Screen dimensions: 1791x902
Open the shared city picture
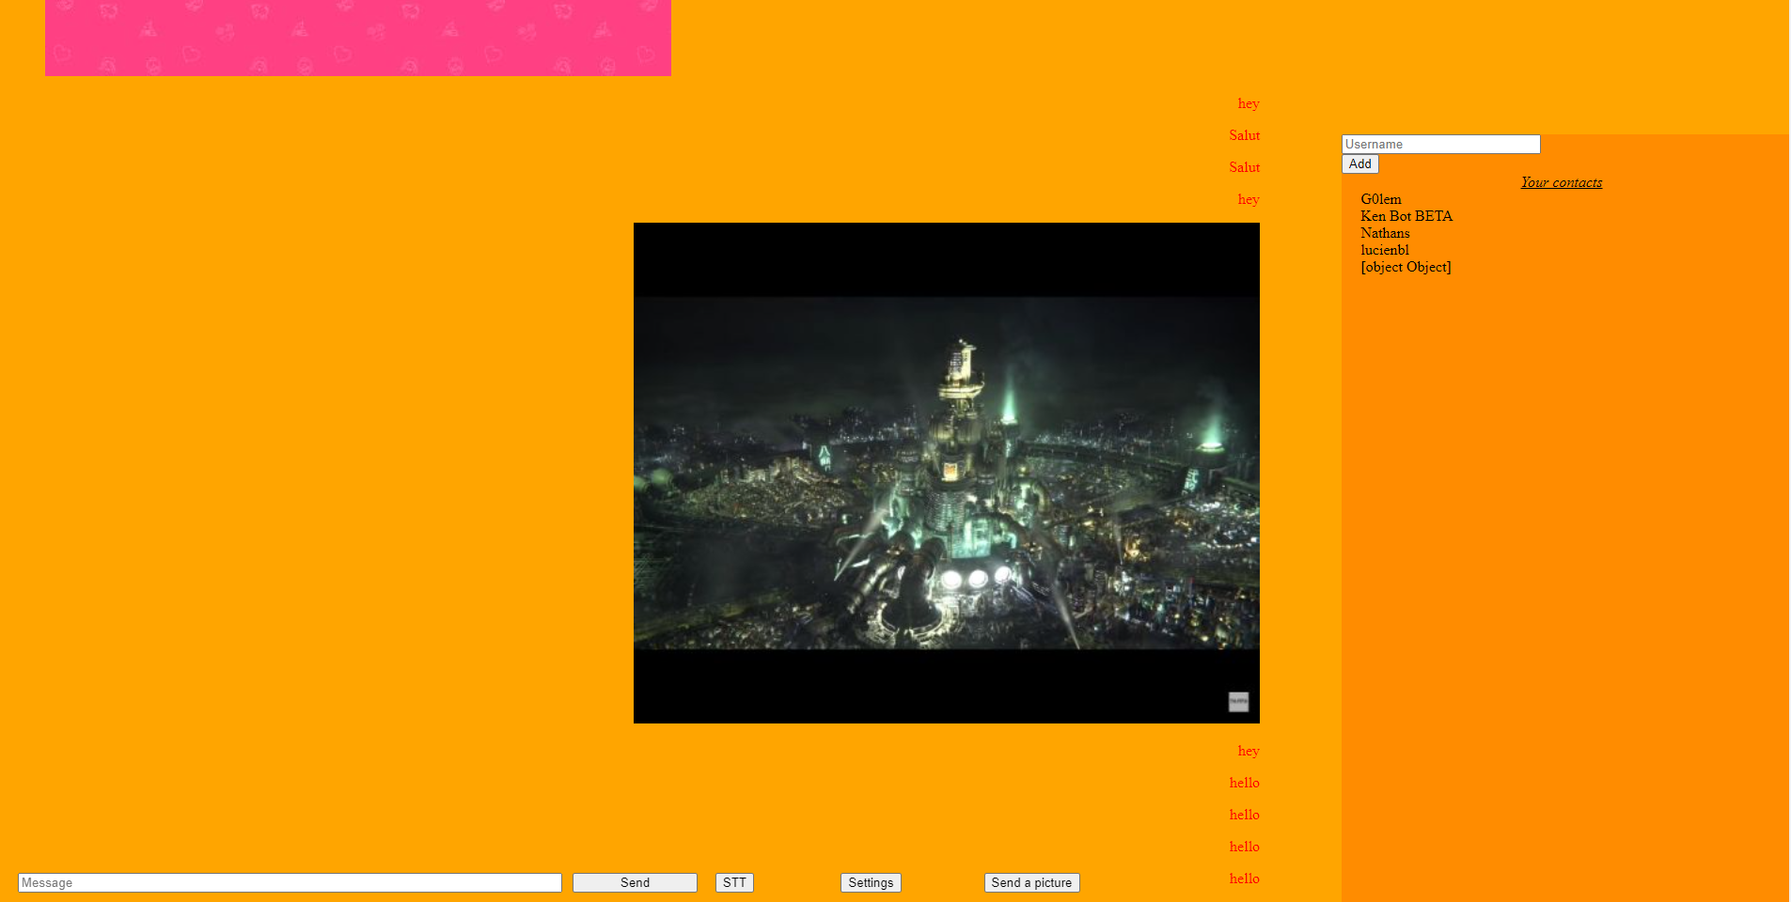click(947, 473)
